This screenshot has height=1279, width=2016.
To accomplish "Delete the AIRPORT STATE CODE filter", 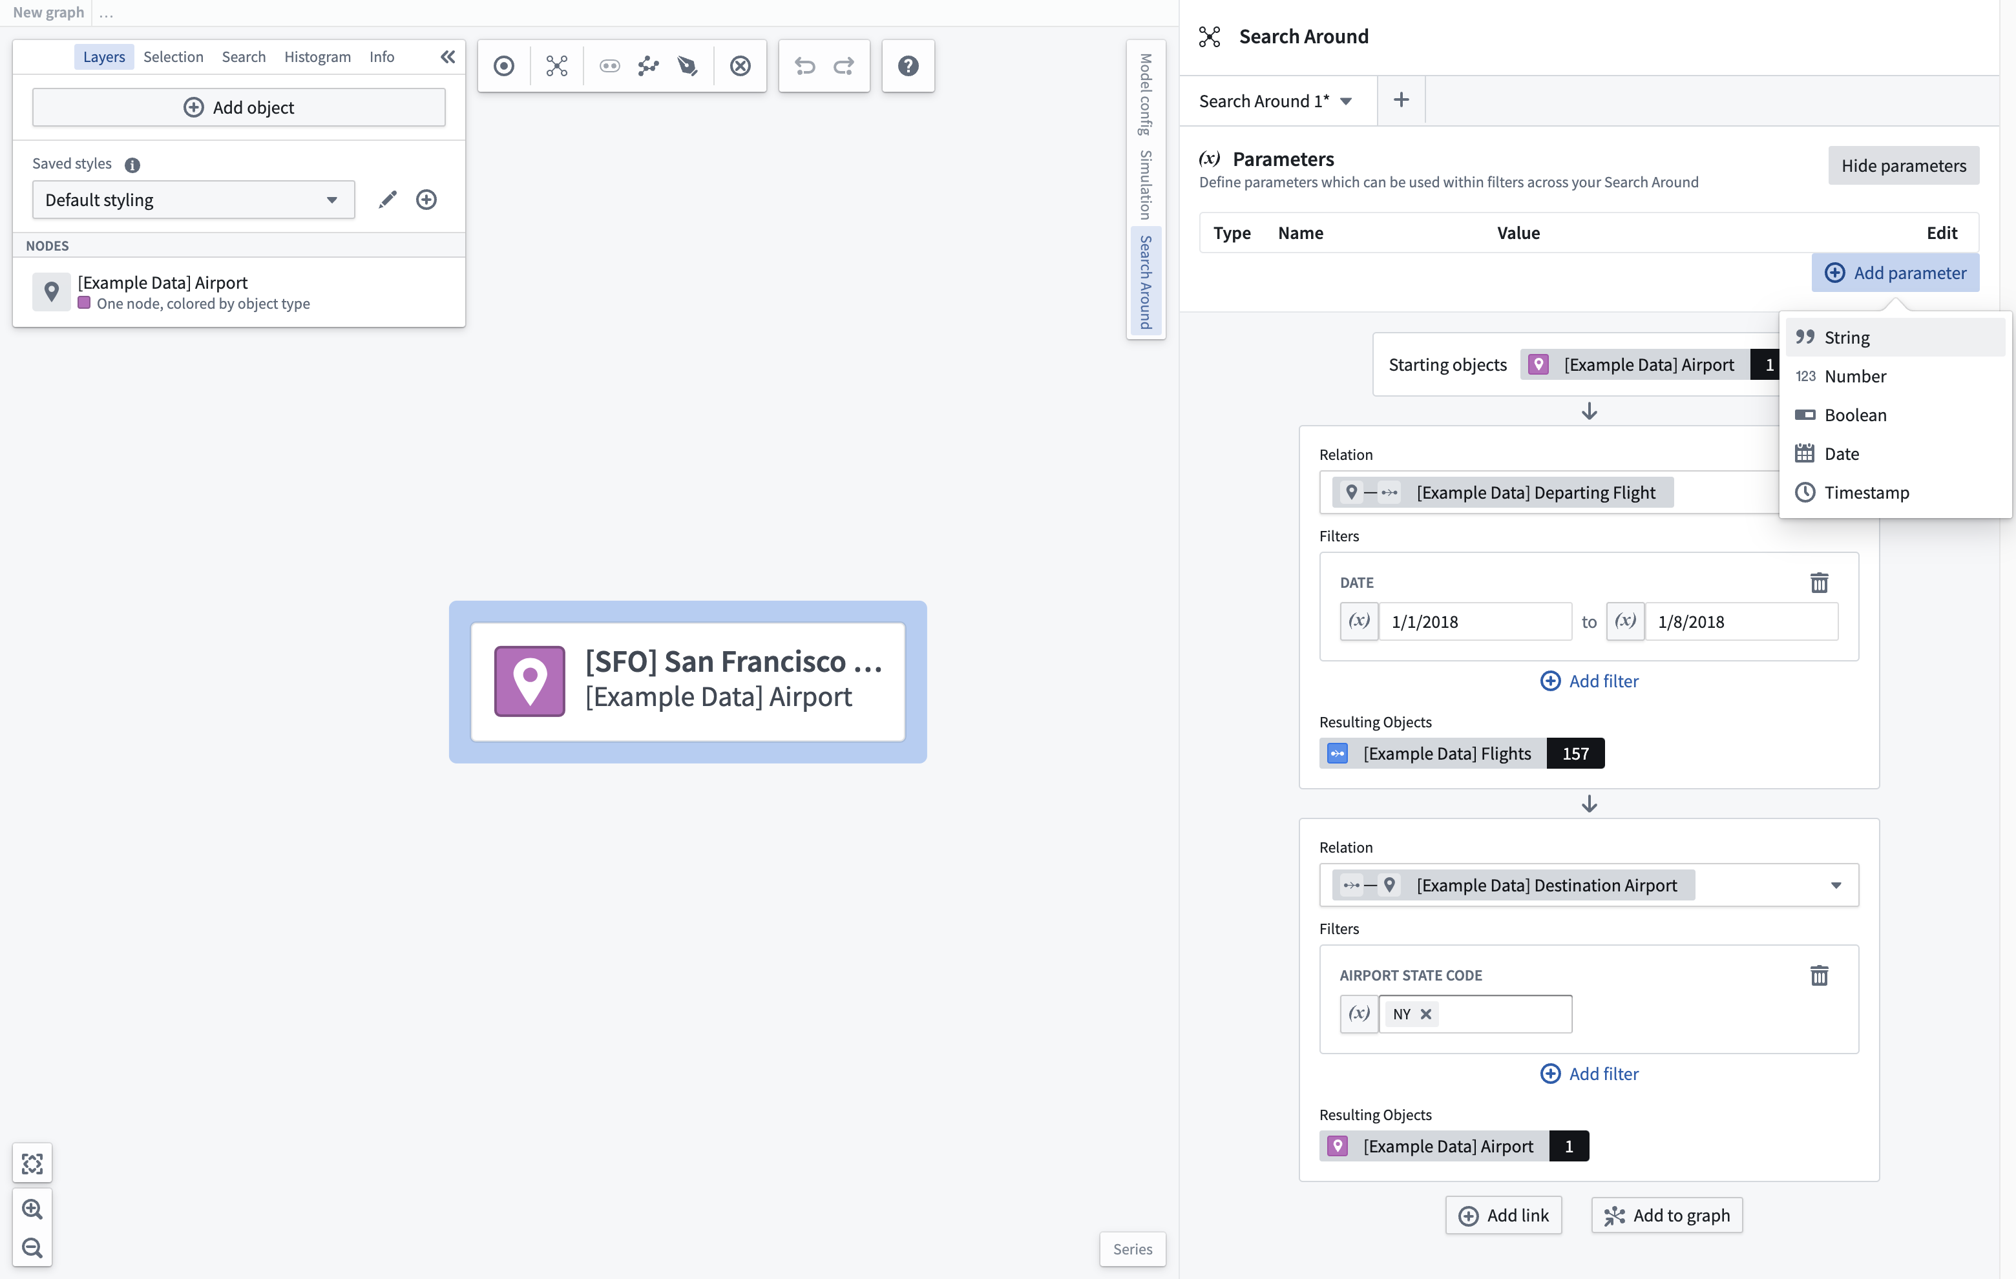I will 1820,975.
